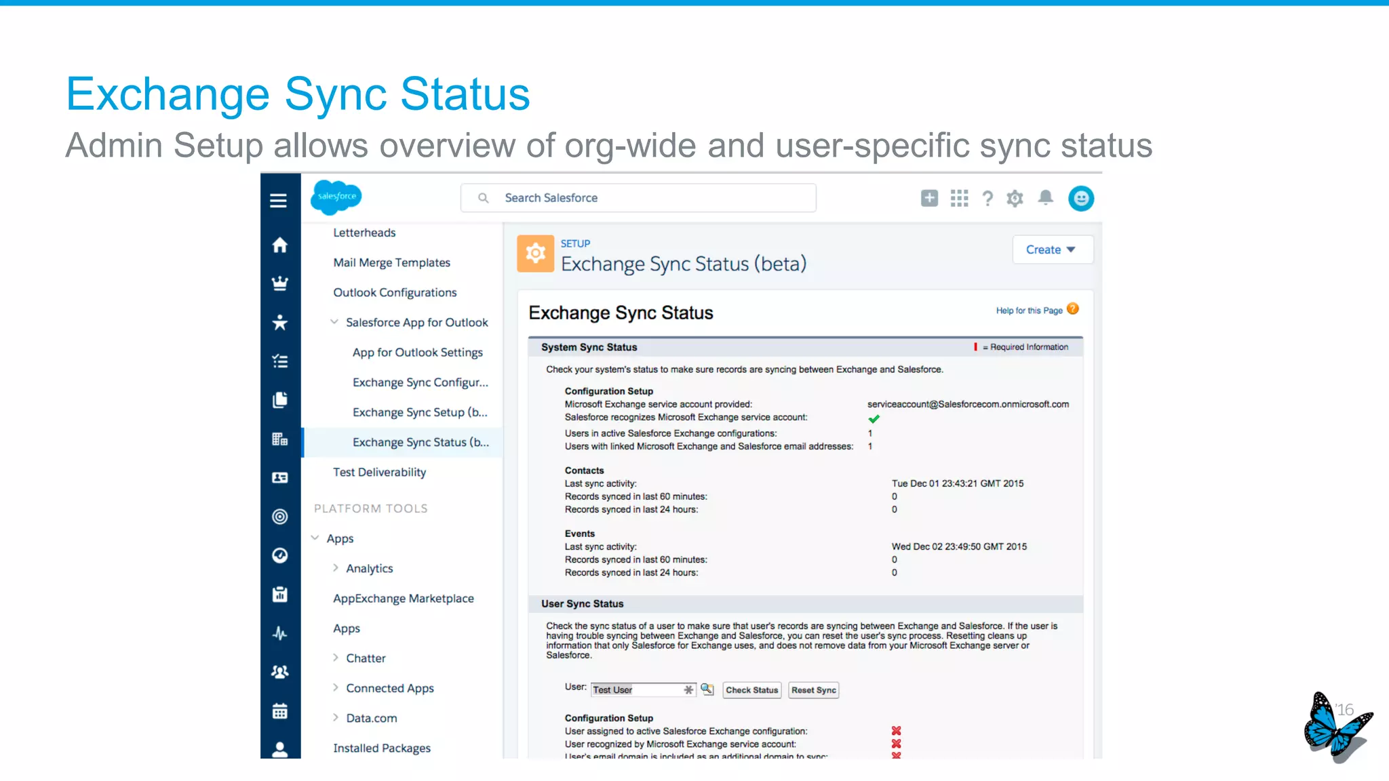Open the single person icon in sidebar
The height and width of the screenshot is (781, 1389).
279,749
